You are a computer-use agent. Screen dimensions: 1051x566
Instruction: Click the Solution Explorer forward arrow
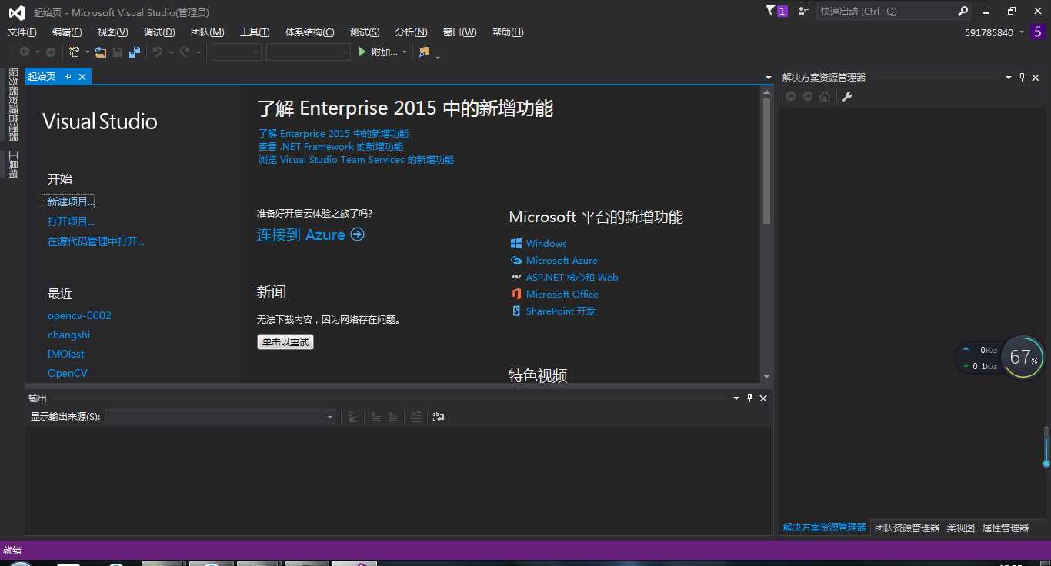[808, 96]
